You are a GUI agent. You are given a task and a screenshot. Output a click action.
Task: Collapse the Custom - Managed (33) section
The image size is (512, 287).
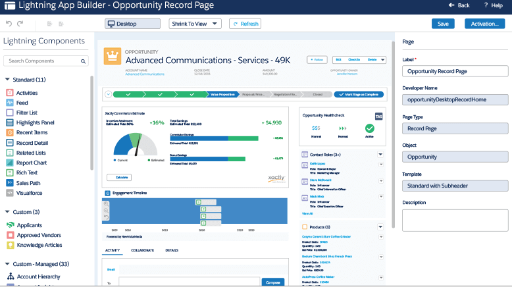tap(7, 264)
